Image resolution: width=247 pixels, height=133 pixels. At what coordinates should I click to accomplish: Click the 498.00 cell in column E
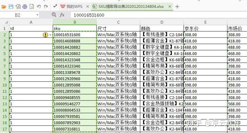[x=205, y=60]
